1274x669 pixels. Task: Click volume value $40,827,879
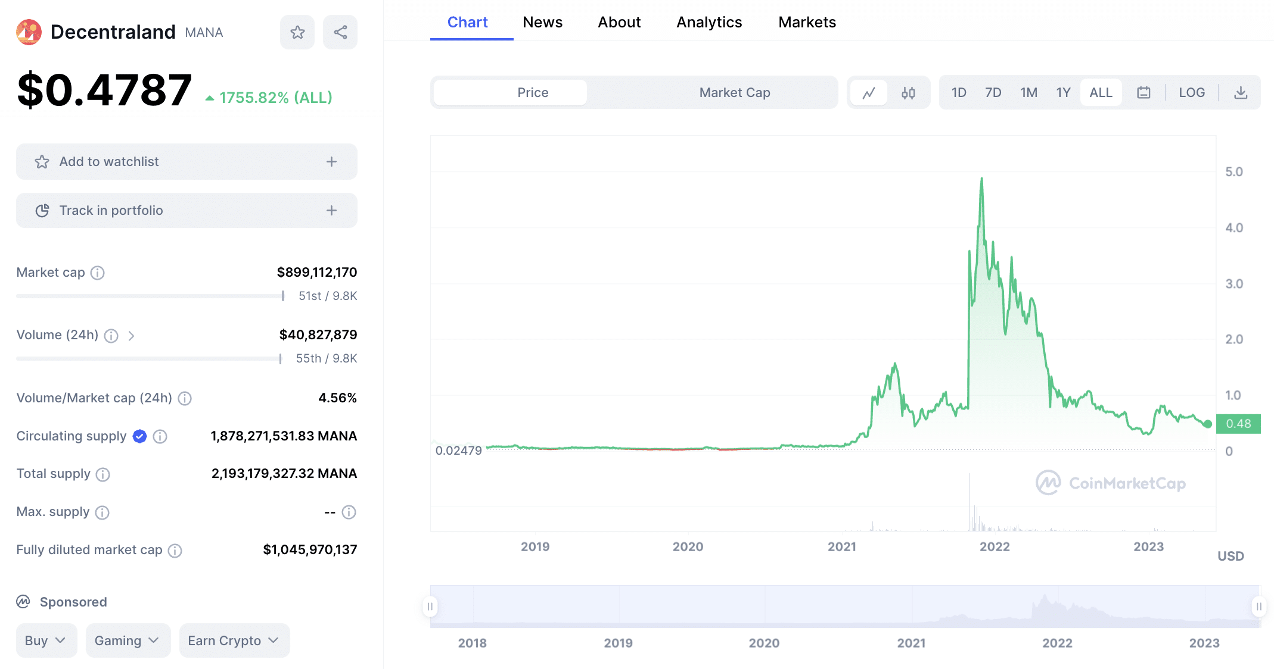pyautogui.click(x=318, y=335)
